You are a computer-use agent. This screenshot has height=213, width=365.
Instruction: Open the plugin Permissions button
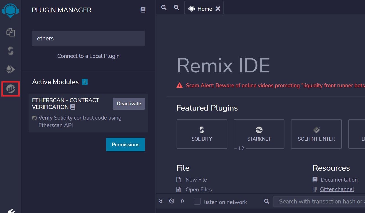[126, 145]
